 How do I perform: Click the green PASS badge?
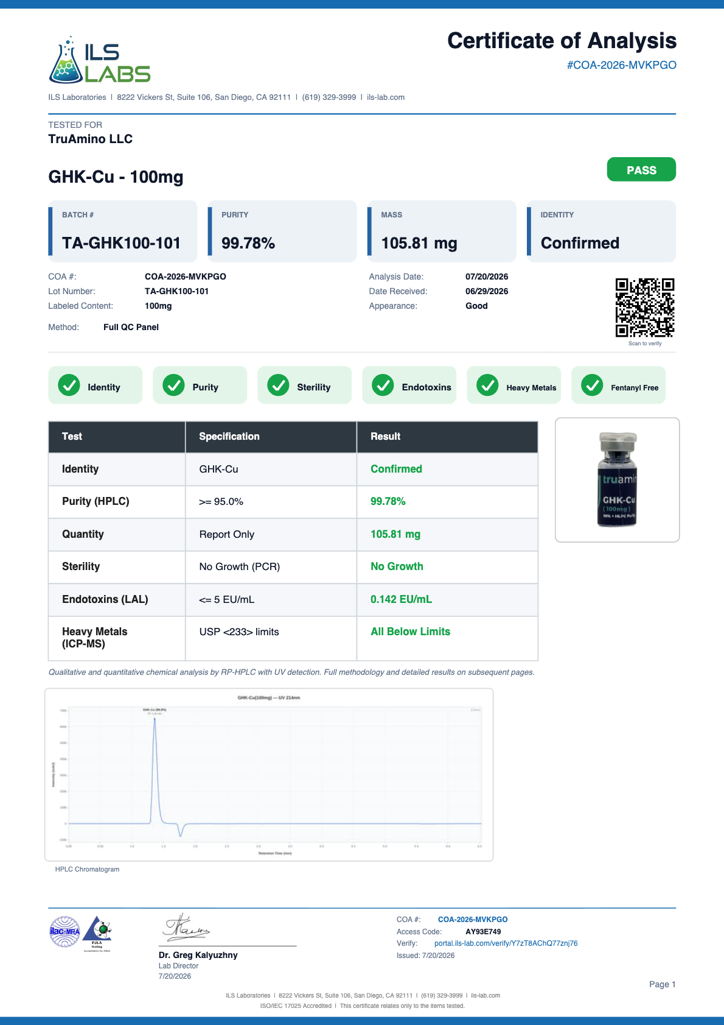pyautogui.click(x=641, y=169)
